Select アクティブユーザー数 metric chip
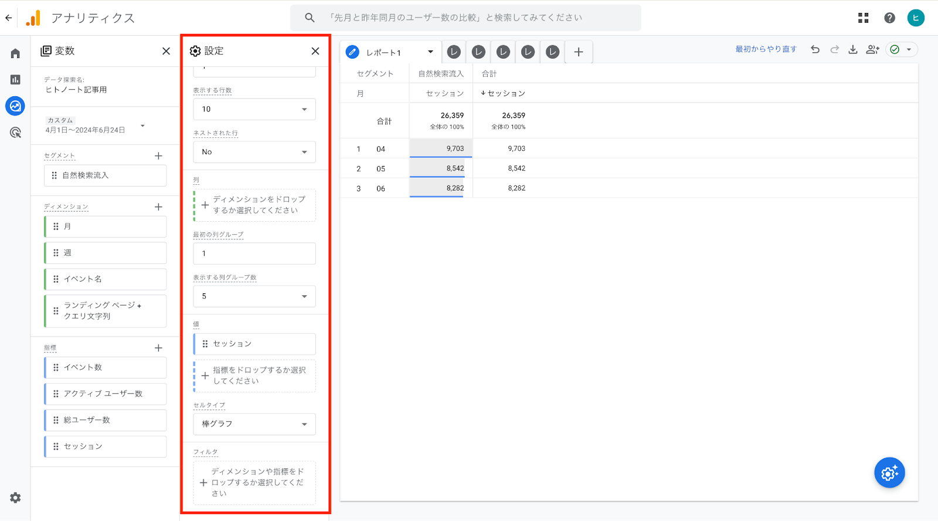 (106, 394)
